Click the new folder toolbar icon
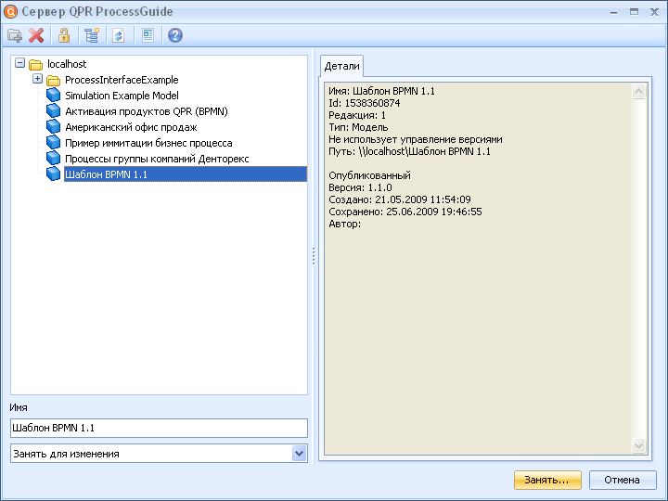Screen dimensions: 668x501 click(x=15, y=35)
